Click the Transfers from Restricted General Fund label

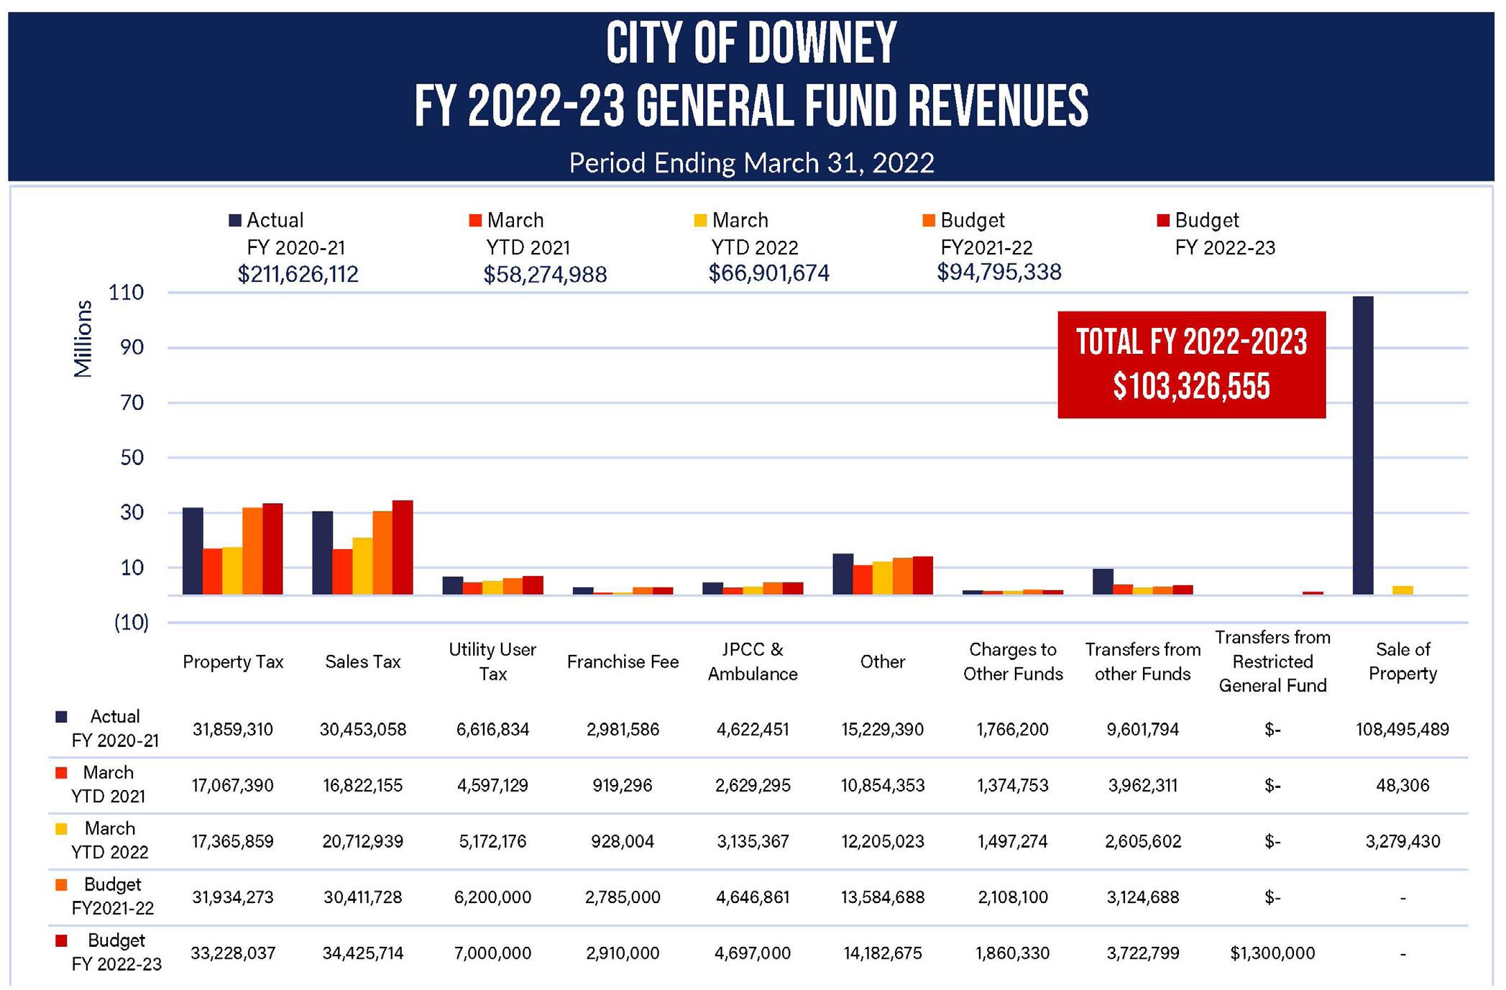(1272, 661)
